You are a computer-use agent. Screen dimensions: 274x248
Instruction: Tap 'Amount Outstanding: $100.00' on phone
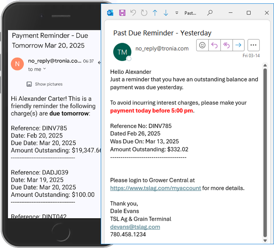pos(53,194)
